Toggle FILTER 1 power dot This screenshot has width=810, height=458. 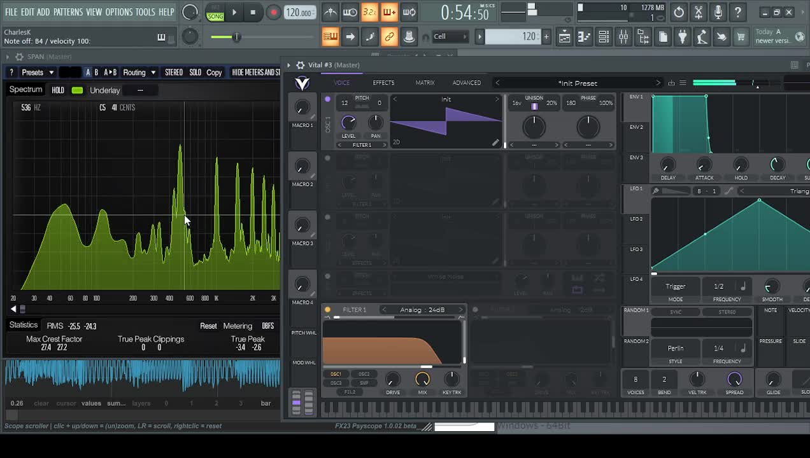(x=327, y=310)
